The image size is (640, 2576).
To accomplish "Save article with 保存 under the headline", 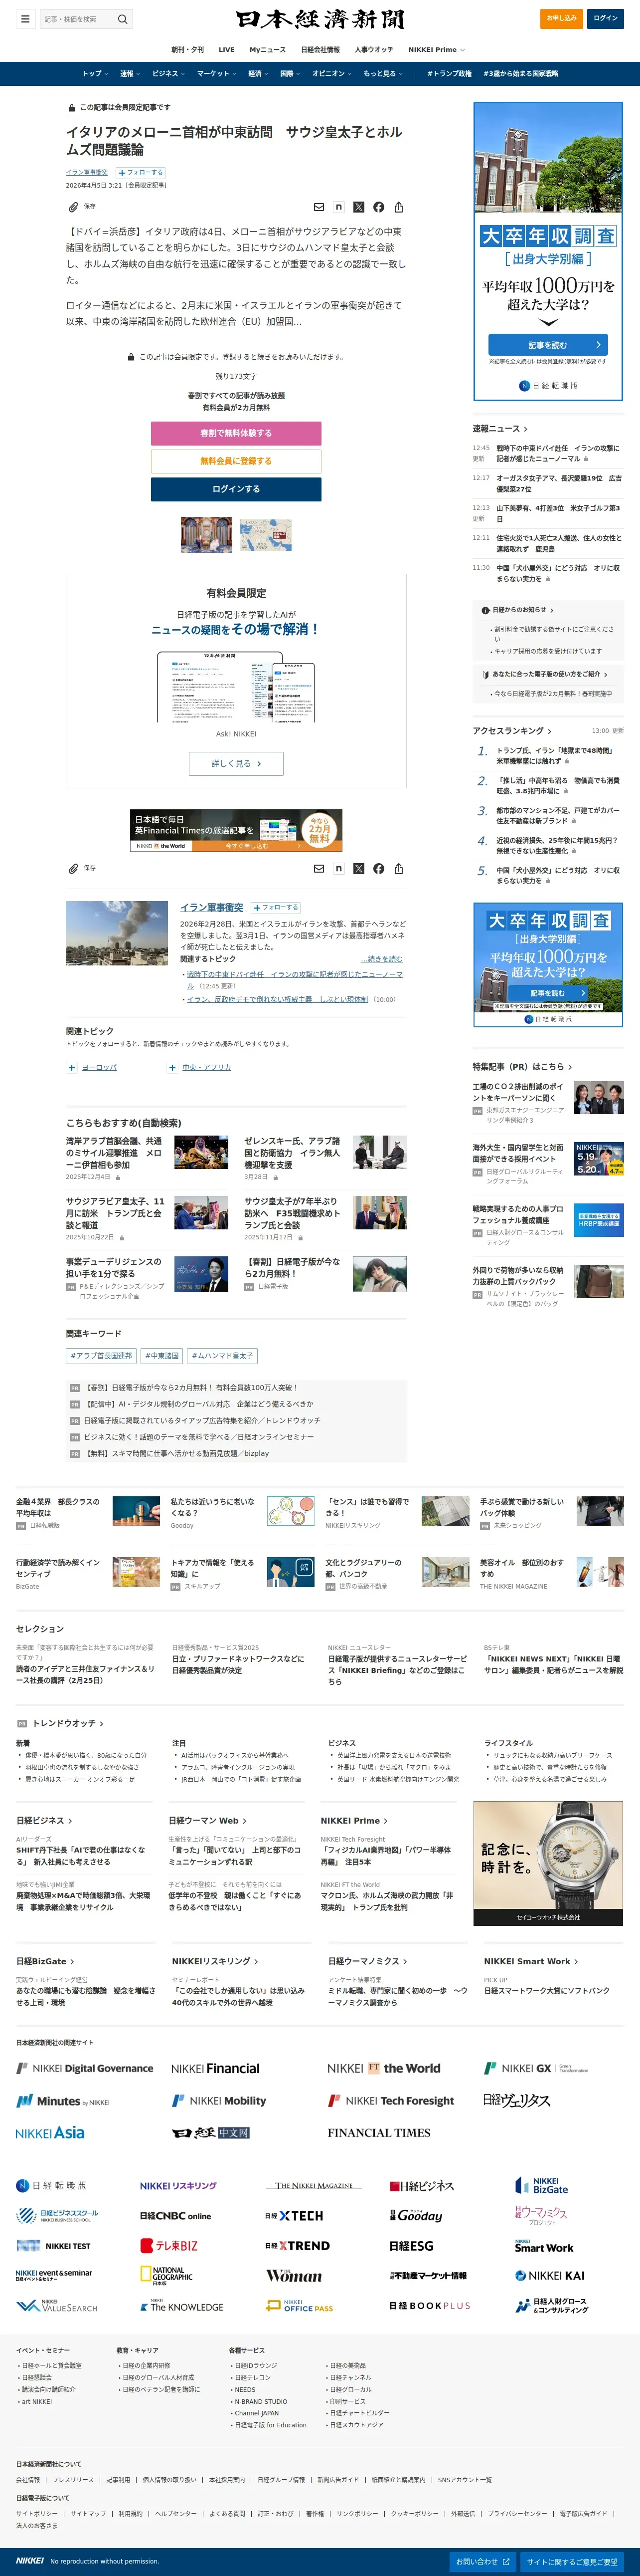I will point(82,207).
